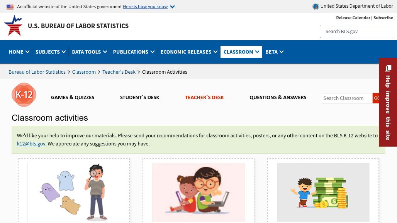Image resolution: width=397 pixels, height=223 pixels.
Task: Select the Student's Desk tab
Action: pyautogui.click(x=139, y=98)
